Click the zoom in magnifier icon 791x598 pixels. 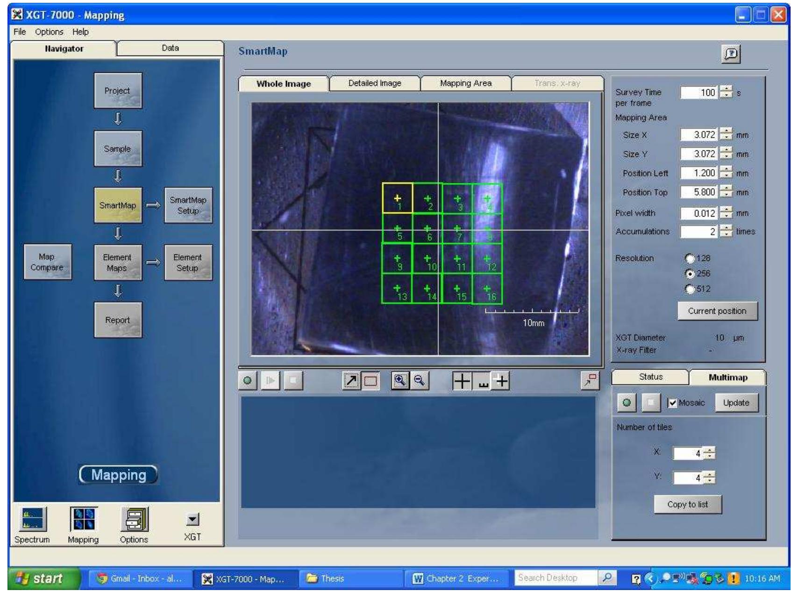tap(400, 381)
